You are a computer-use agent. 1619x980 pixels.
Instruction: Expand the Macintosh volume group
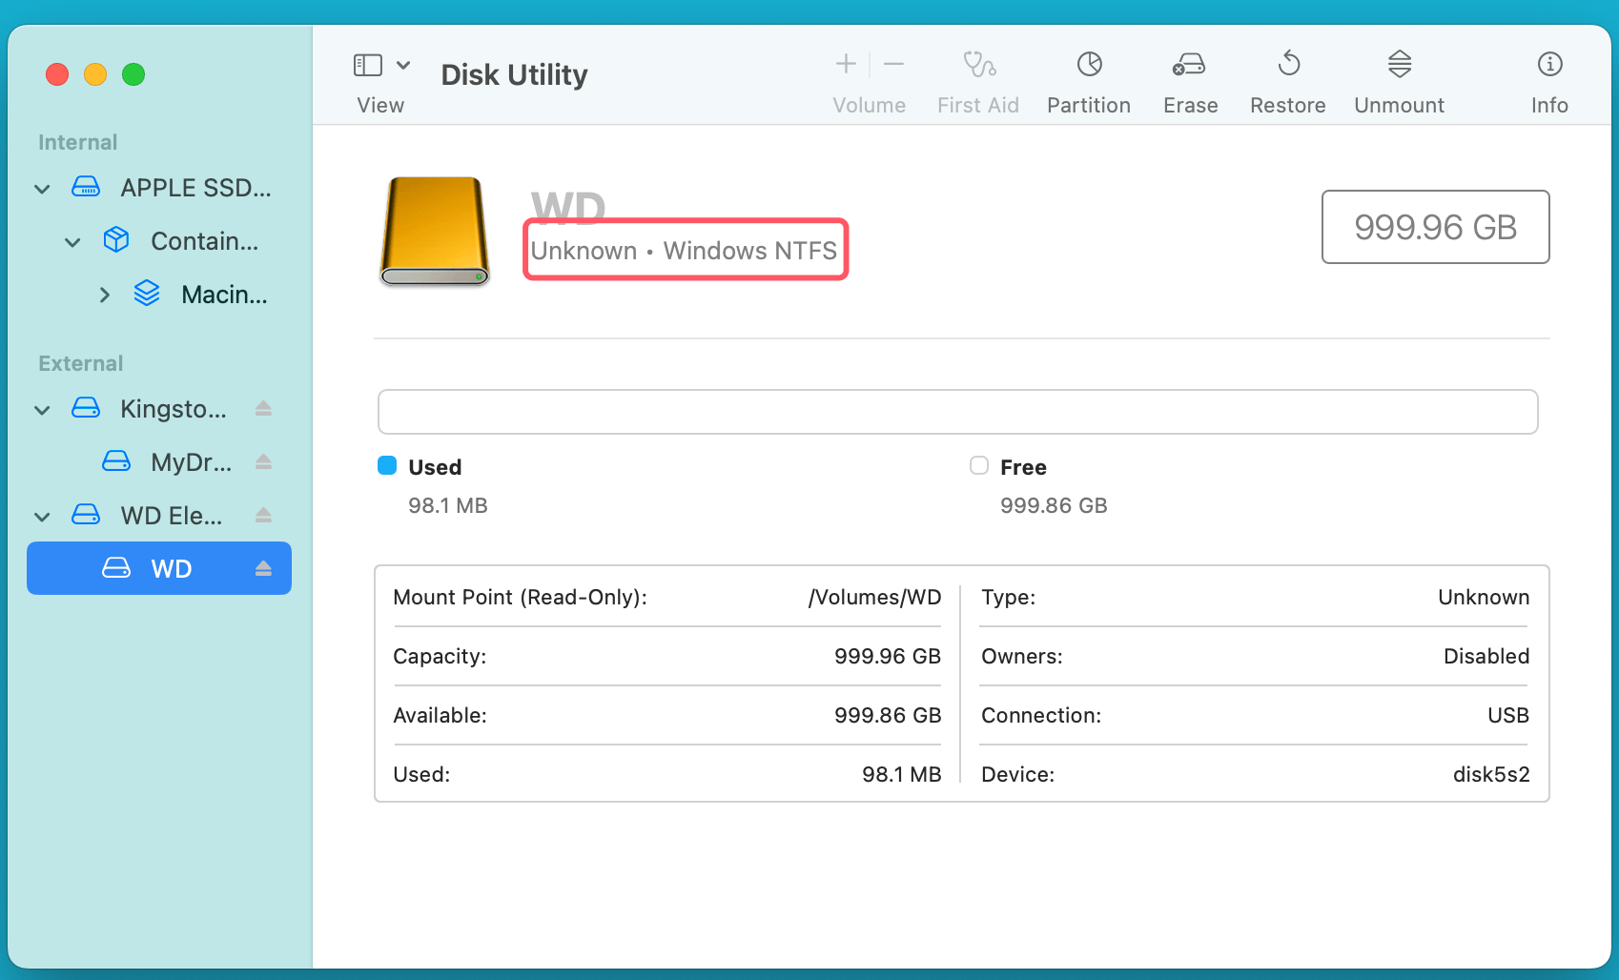coord(104,296)
